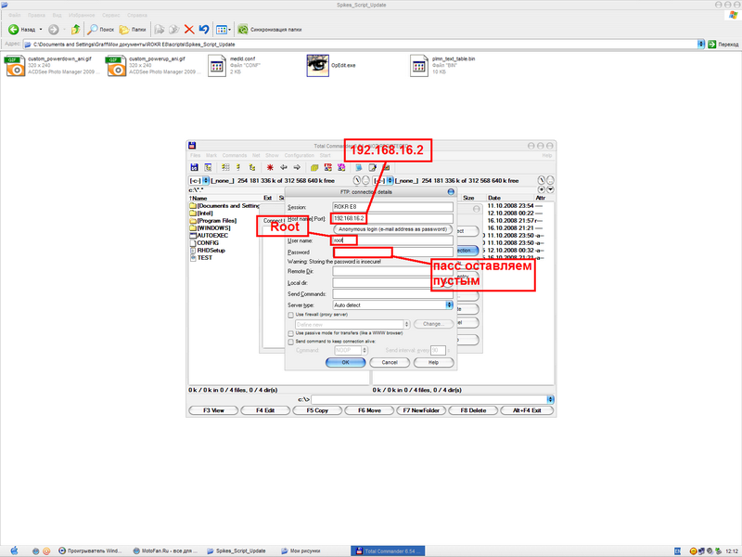The height and width of the screenshot is (557, 742).
Task: Open the Правка menu in Explorer
Action: coord(36,15)
